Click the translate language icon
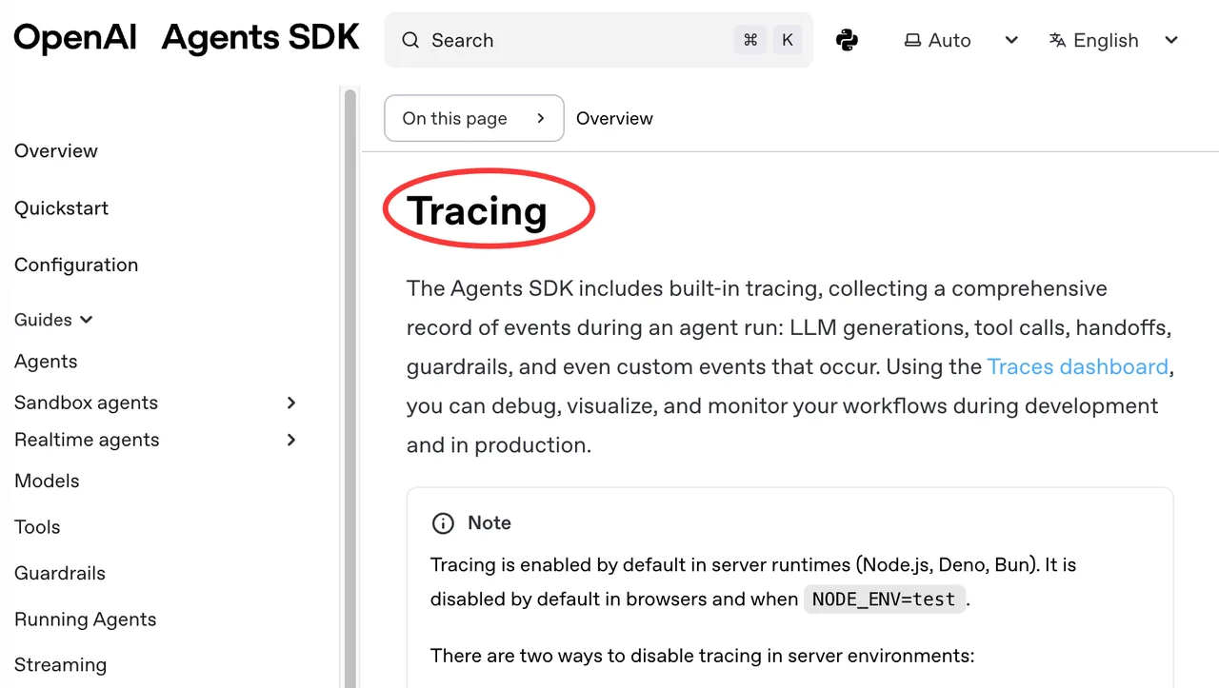 coord(1057,40)
